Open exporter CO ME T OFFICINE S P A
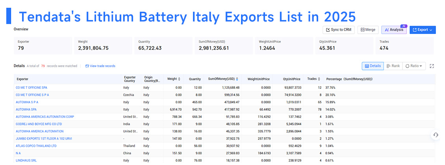 tap(32, 95)
